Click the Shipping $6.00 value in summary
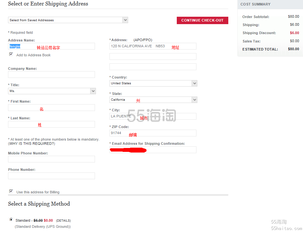 tap(294, 24)
